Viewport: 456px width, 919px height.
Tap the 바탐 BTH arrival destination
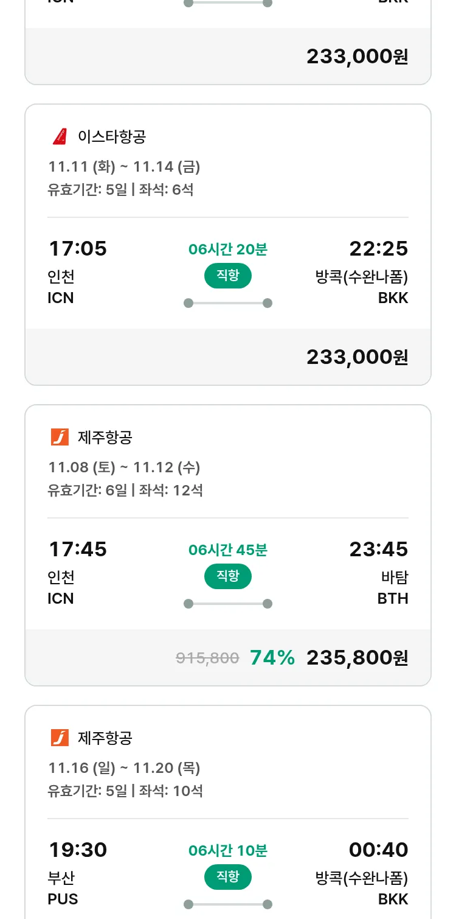393,588
